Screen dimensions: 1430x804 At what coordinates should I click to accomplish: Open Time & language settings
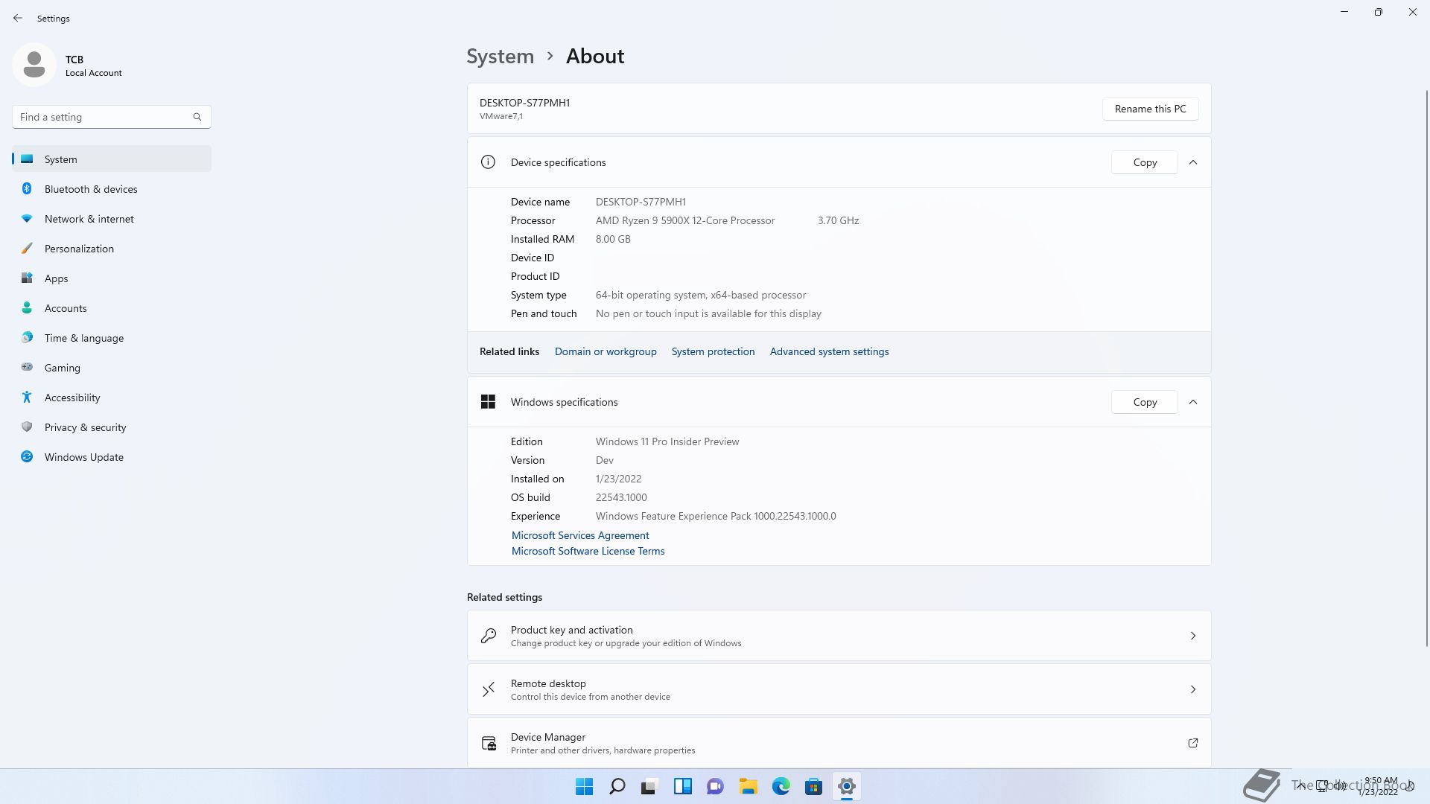point(112,338)
